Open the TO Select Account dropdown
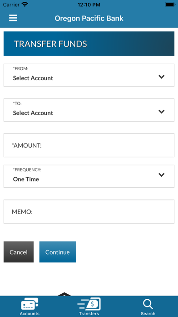178x317 pixels. pos(89,110)
